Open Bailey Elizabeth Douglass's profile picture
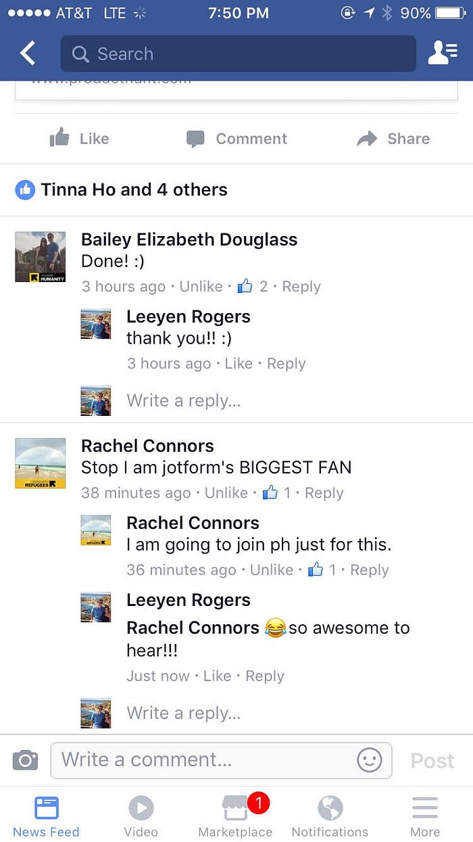This screenshot has height=842, width=473. 41,256
